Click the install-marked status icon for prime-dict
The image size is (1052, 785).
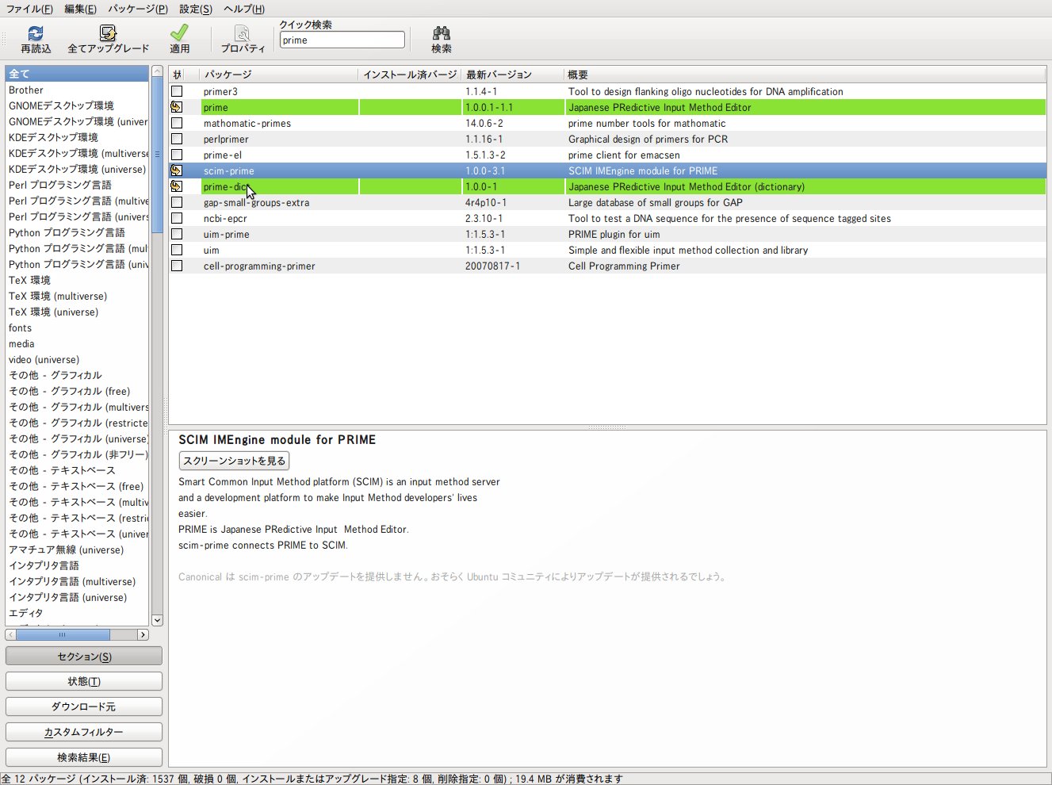coord(177,186)
